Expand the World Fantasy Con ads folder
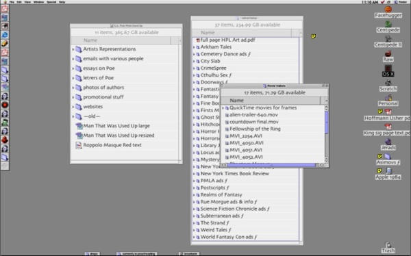 click(194, 237)
